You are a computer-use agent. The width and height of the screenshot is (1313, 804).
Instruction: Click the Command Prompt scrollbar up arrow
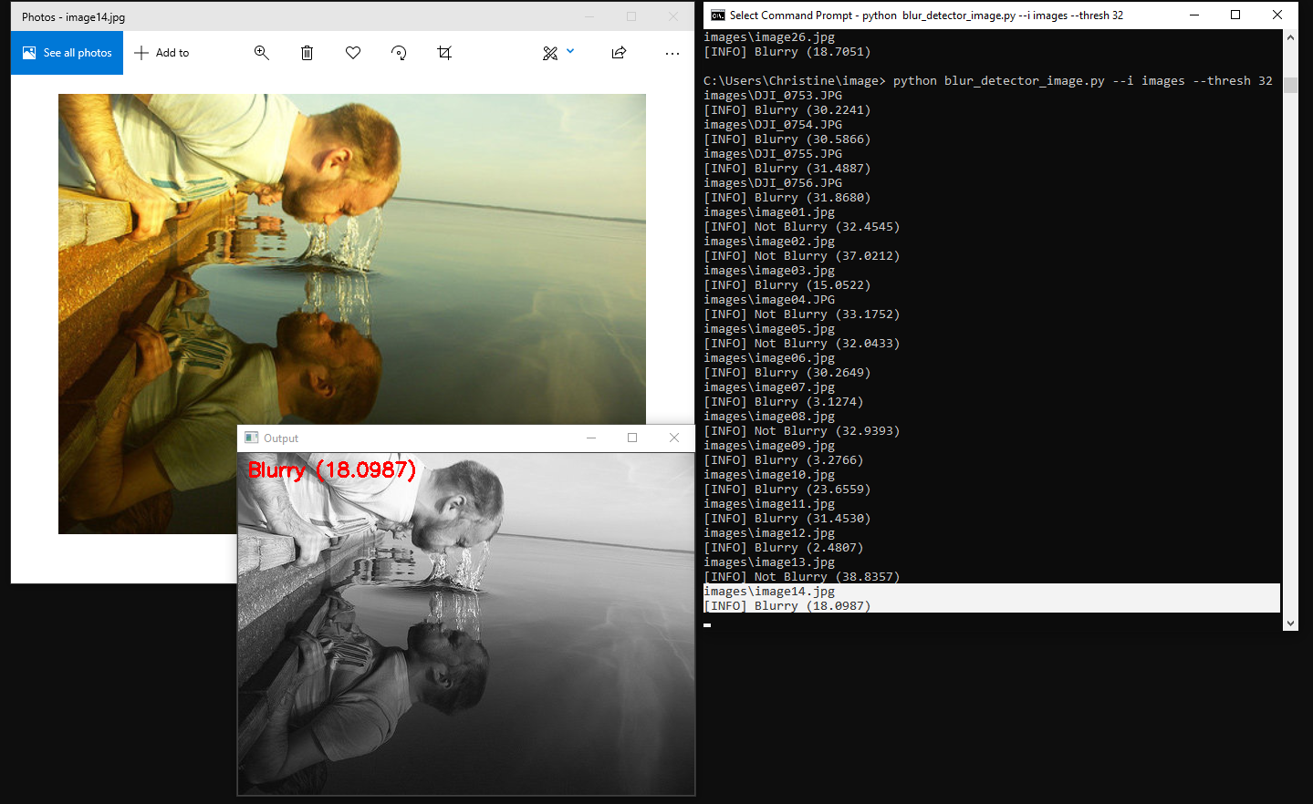pos(1291,36)
